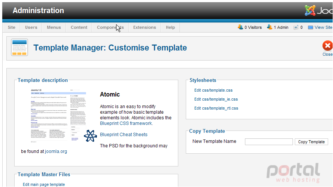
Task: Open the joomla.org link
Action: pyautogui.click(x=56, y=151)
